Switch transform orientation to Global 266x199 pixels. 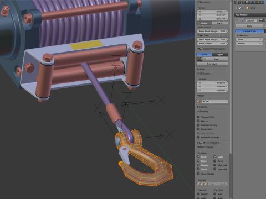pos(204,23)
